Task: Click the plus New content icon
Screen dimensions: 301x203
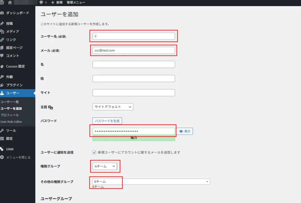Action: point(53,2)
